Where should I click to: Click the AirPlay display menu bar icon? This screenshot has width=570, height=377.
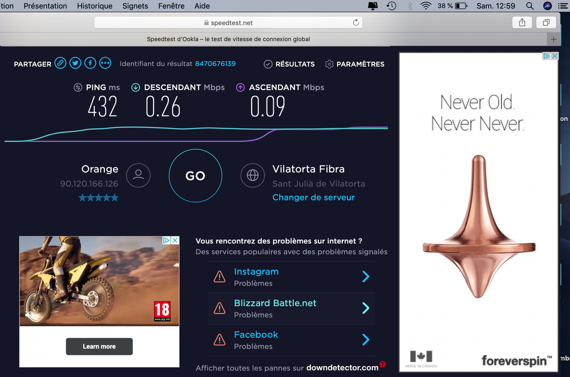click(373, 6)
